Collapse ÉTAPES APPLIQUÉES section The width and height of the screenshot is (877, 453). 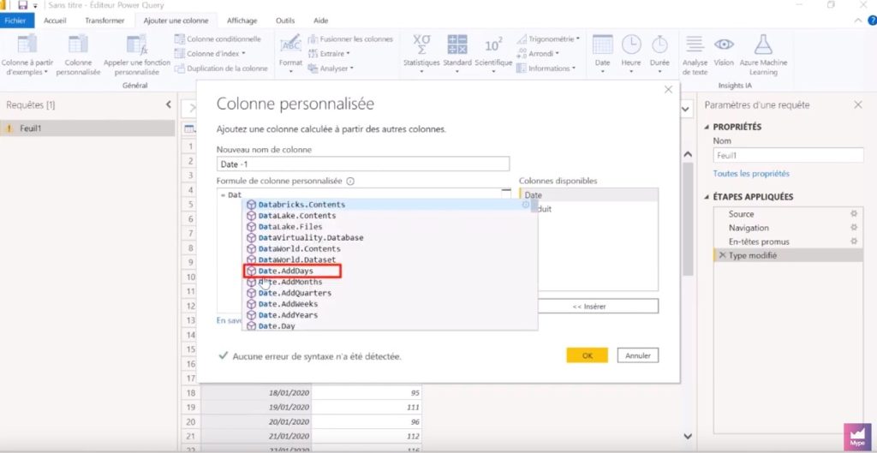pos(707,197)
